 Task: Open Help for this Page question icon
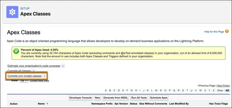pos(227,31)
